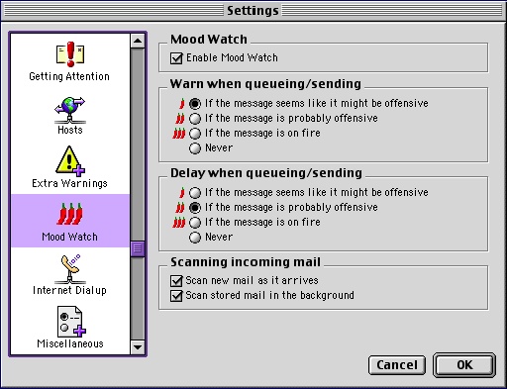Select Warn if message is probably offensive
Image resolution: width=507 pixels, height=389 pixels.
click(x=195, y=119)
